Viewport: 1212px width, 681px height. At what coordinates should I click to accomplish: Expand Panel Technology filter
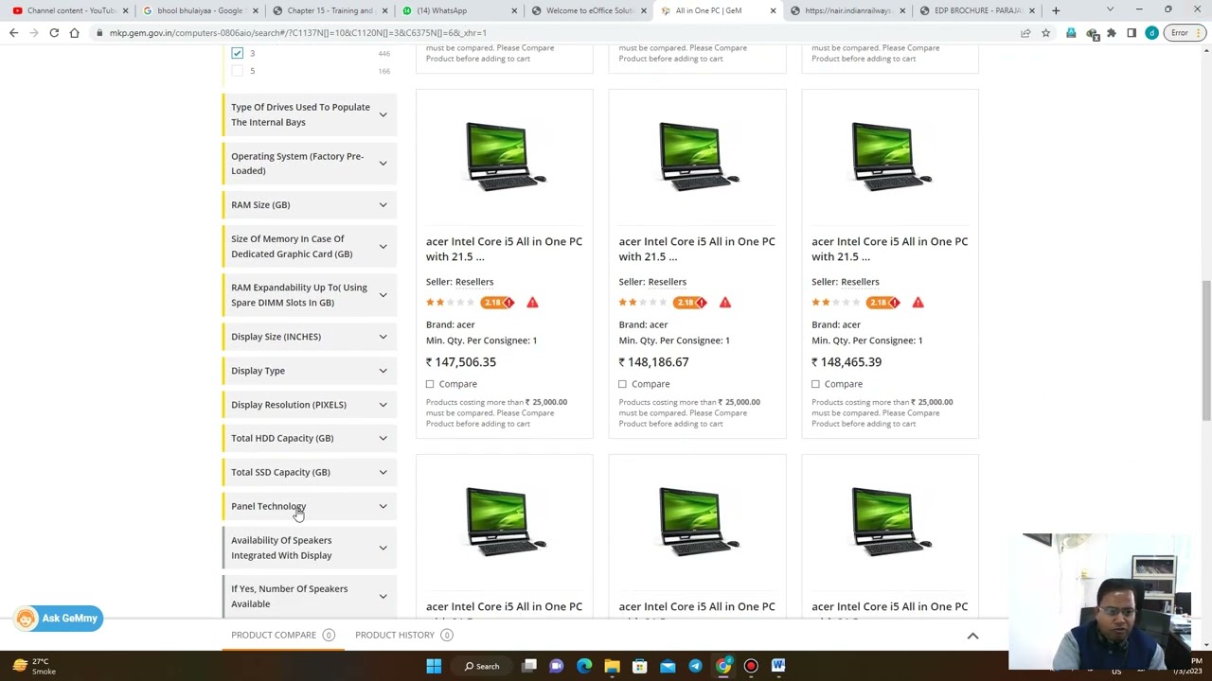[310, 506]
